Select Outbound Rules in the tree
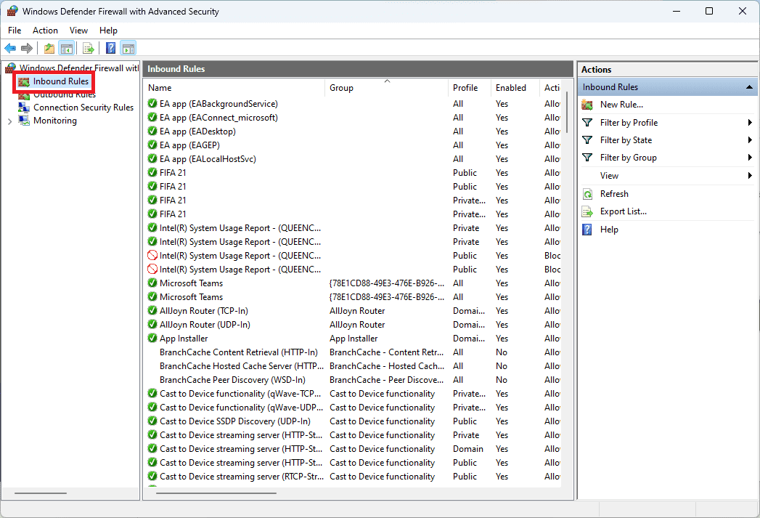 [x=64, y=94]
